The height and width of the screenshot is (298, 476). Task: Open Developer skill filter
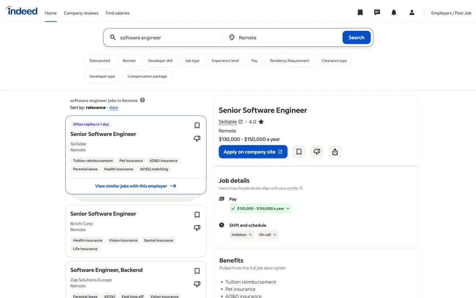point(160,60)
